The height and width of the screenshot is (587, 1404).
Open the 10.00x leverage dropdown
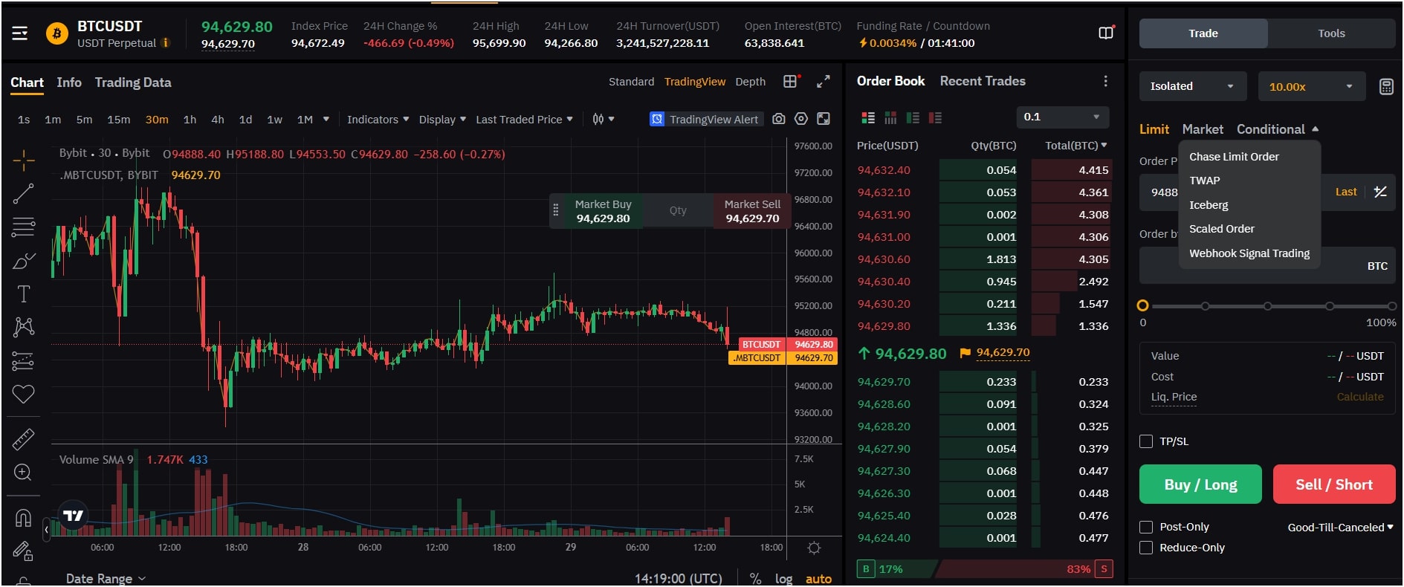1312,86
